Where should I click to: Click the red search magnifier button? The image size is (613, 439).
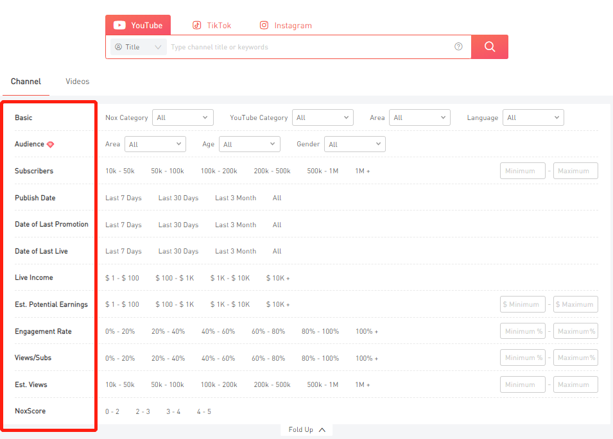tap(489, 47)
